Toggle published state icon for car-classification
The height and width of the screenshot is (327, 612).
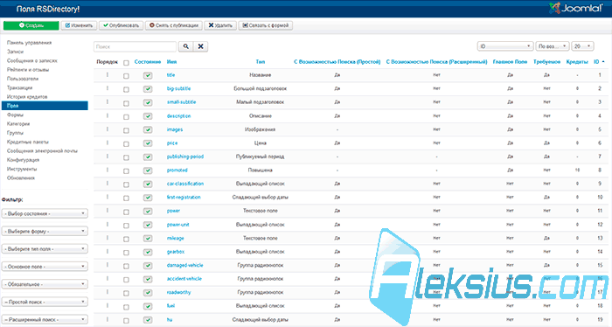[x=148, y=184]
